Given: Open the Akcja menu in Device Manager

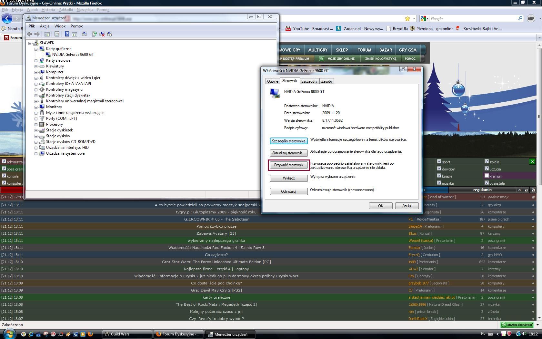Looking at the screenshot, I should (x=45, y=26).
